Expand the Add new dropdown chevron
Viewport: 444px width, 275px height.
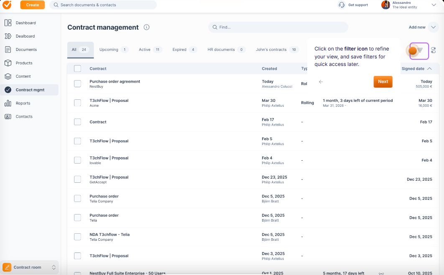[433, 27]
